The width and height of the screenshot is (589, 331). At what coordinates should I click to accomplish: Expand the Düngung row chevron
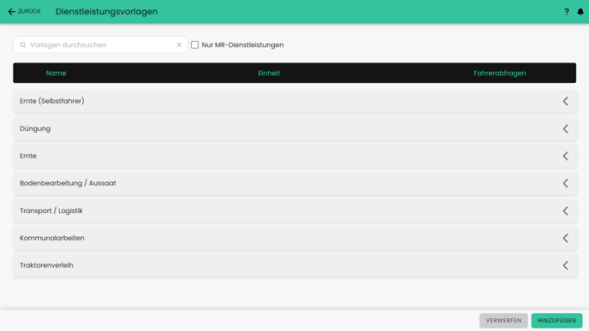click(x=565, y=128)
